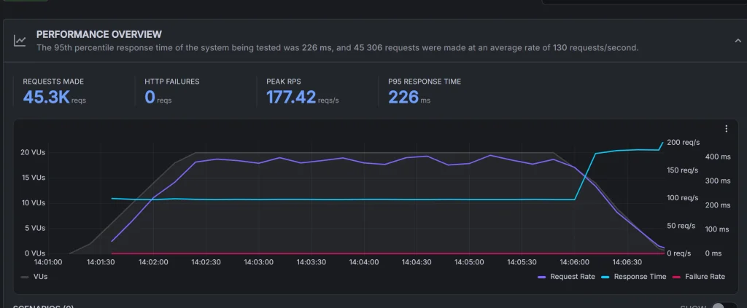Click the 400 ms axis label
The height and width of the screenshot is (308, 747).
719,157
